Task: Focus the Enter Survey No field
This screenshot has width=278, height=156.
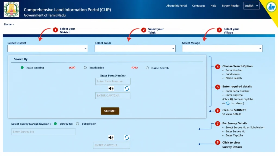Action: click(x=44, y=132)
